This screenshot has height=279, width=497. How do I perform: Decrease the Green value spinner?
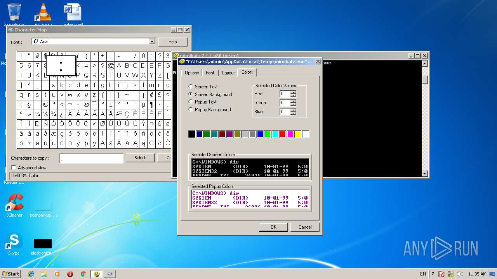click(293, 104)
